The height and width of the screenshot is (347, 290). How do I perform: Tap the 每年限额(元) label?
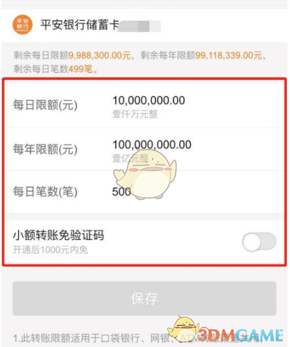pyautogui.click(x=45, y=149)
